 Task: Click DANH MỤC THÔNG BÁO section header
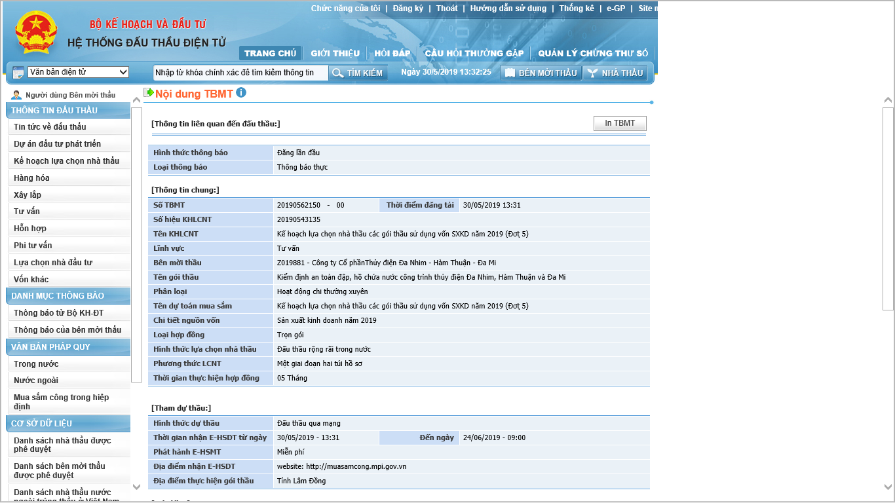[x=68, y=296]
